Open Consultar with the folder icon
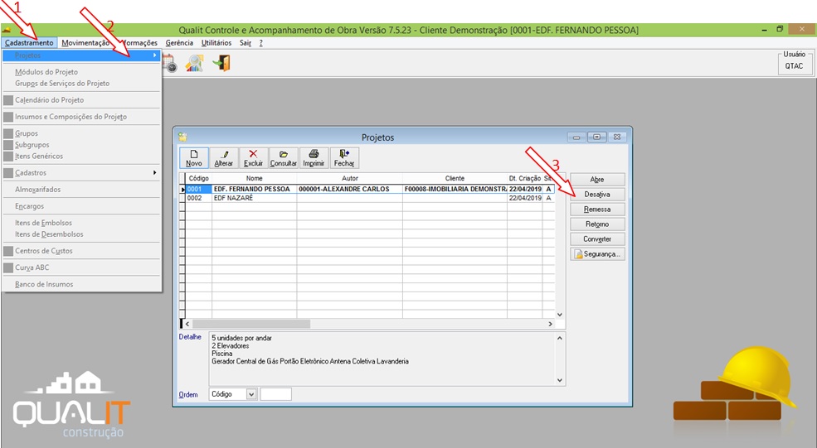The height and width of the screenshot is (448, 817). point(284,157)
